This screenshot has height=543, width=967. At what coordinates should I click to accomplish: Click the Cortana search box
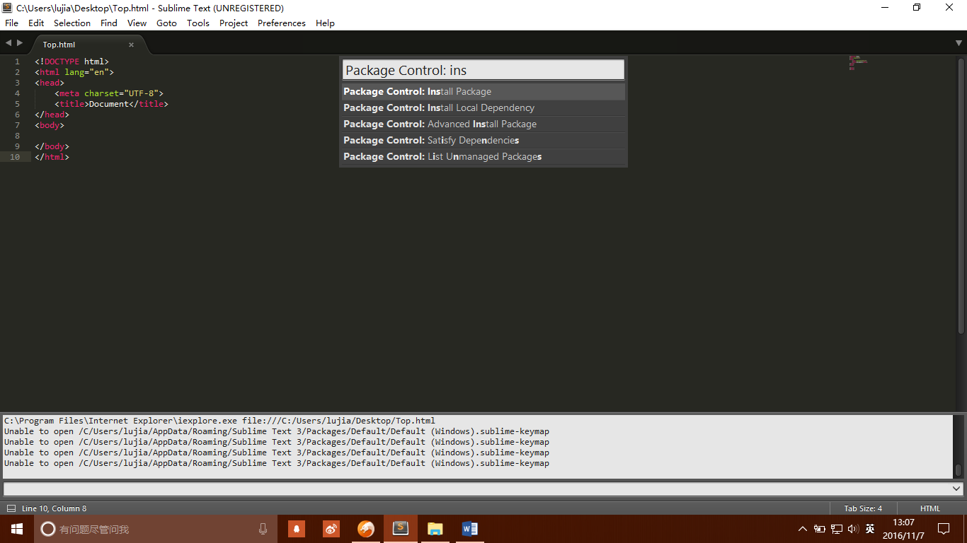(156, 529)
